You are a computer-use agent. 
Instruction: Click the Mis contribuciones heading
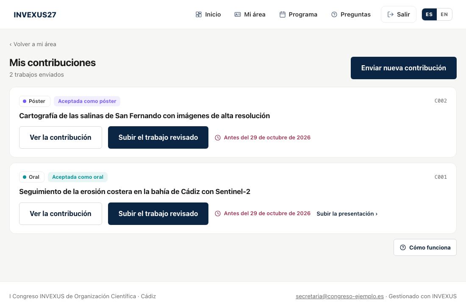click(x=53, y=62)
